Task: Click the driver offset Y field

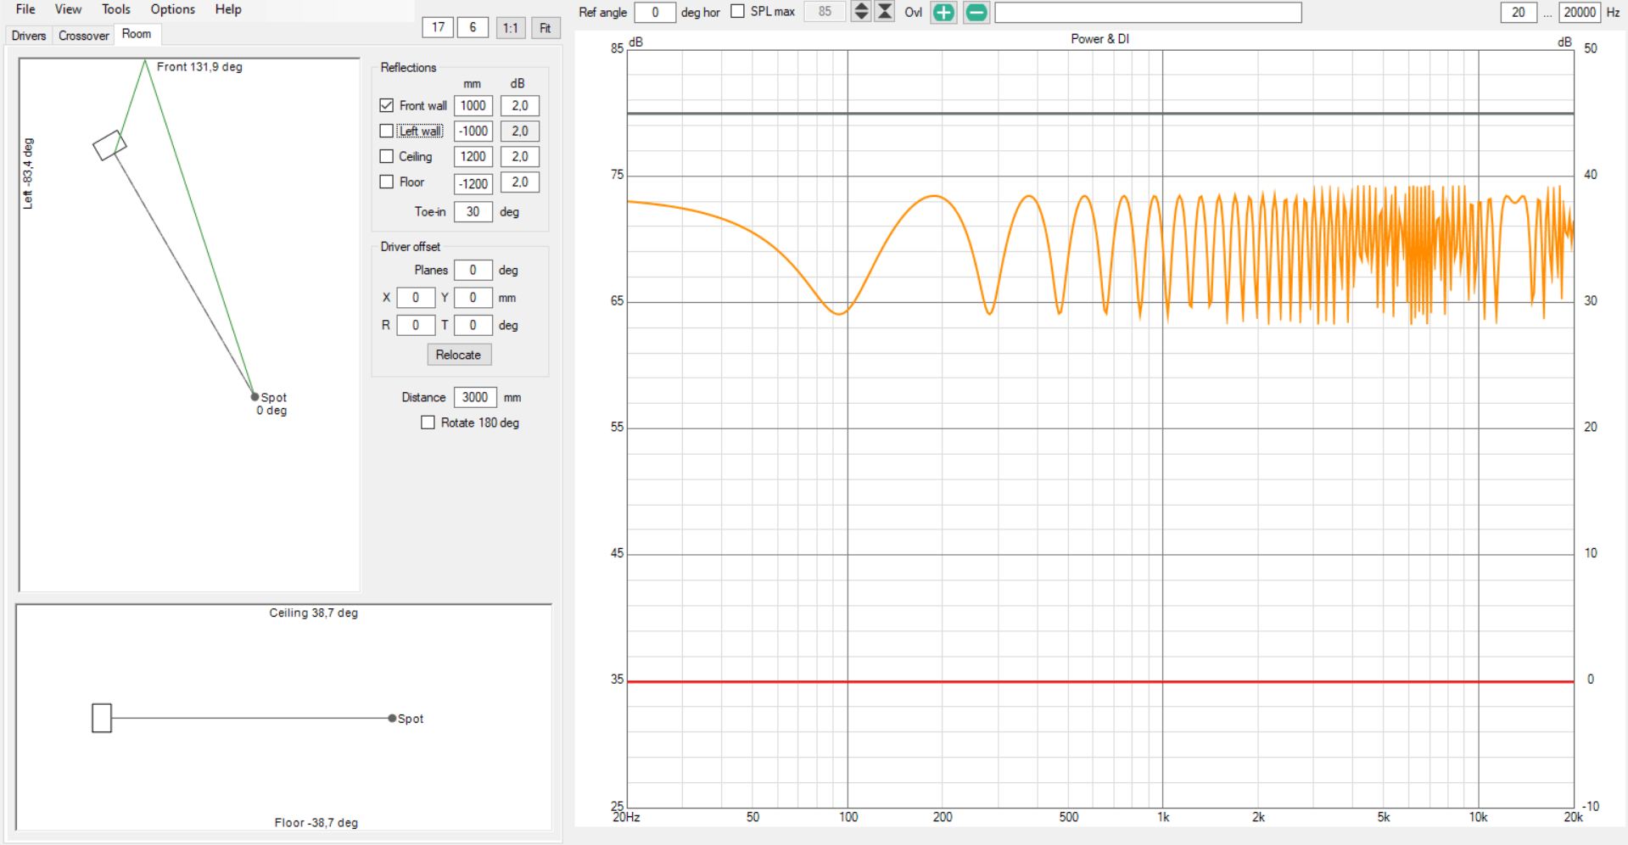Action: [473, 298]
